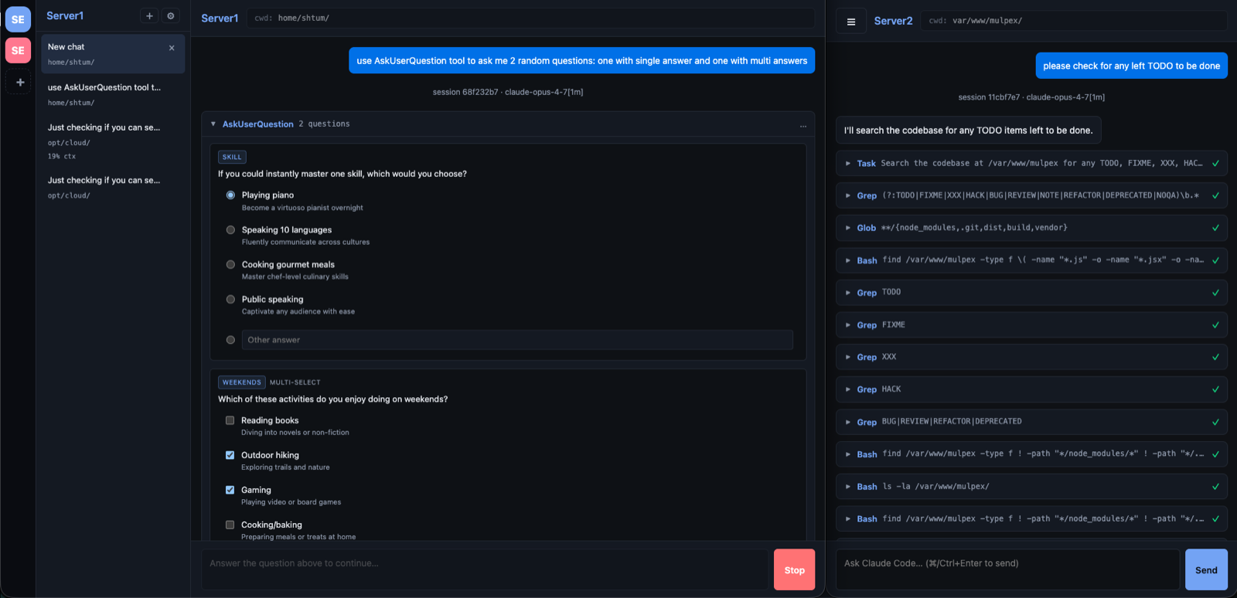
Task: Collapse the AskUserQuestion block
Action: click(213, 124)
